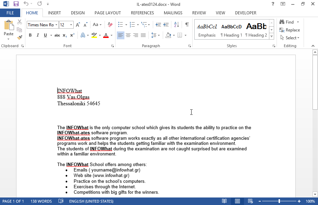Zoom in with the plus button
The height and width of the screenshot is (205, 318).
click(x=299, y=201)
